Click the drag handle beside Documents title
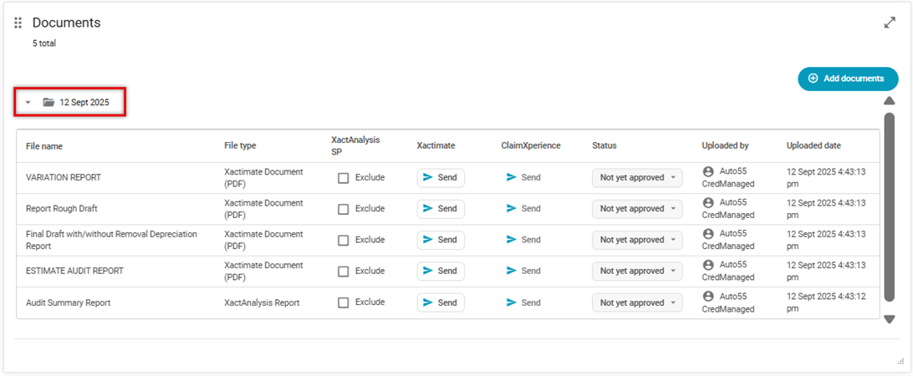Screen dimensions: 913x376 point(18,23)
